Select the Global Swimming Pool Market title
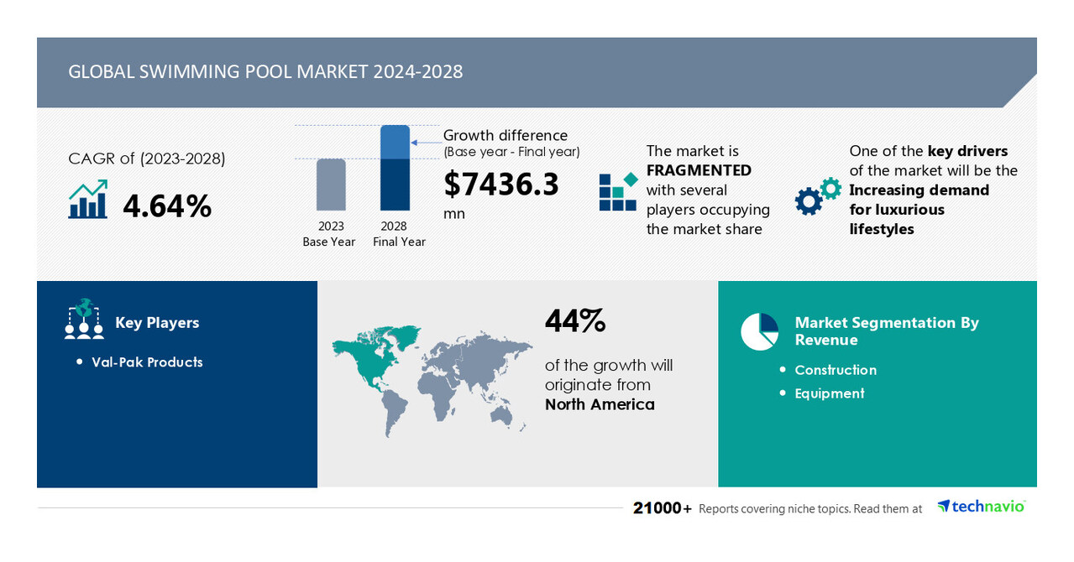 pyautogui.click(x=266, y=72)
